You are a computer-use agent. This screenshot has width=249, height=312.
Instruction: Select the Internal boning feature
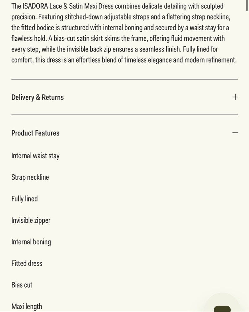(x=31, y=242)
